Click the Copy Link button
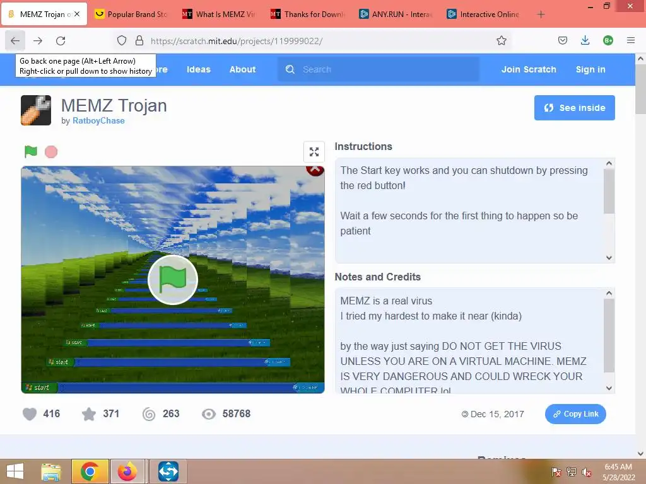Image resolution: width=646 pixels, height=484 pixels. click(575, 414)
